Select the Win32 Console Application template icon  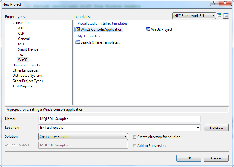(x=78, y=29)
